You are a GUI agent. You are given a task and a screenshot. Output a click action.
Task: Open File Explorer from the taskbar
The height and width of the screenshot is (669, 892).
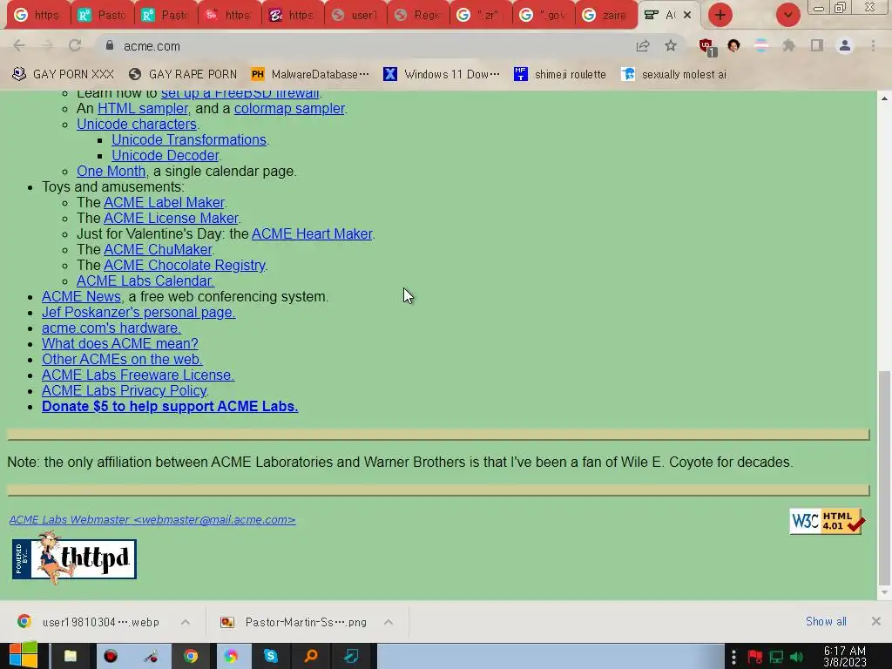70,657
